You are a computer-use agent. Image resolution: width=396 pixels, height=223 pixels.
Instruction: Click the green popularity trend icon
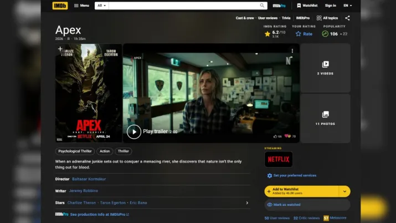click(x=325, y=34)
